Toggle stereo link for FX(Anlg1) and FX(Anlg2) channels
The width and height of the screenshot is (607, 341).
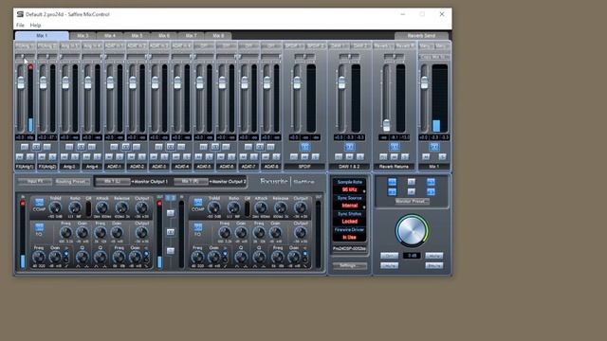36,147
